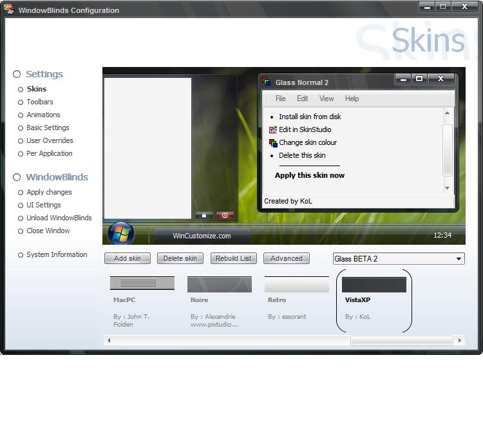Screen dimensions: 483x438
Task: Click the 'Created by KoL' status text
Action: tap(288, 201)
